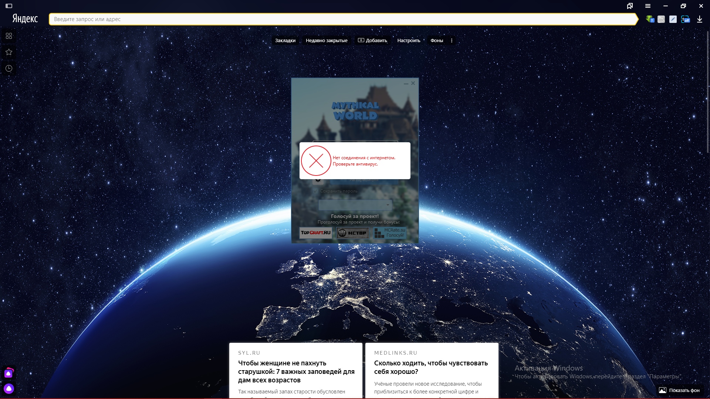Toggle the Сохранить пароль checkbox
Screen dimensions: 710x399
pos(315,191)
